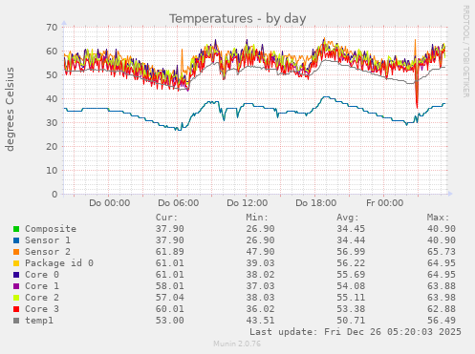Click the degrees Celsius axis label

(x=10, y=109)
